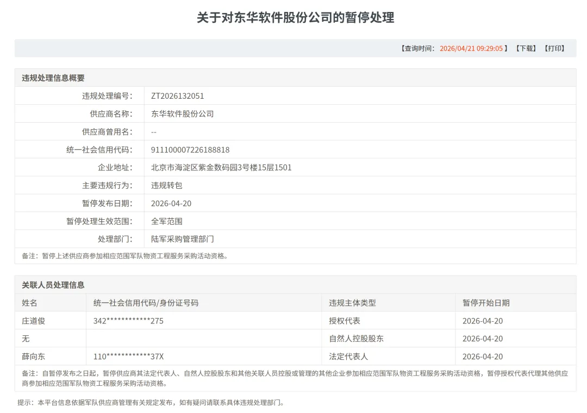This screenshot has height=413, width=587.
Task: Click the name 庄道俊
Action: [33, 321]
